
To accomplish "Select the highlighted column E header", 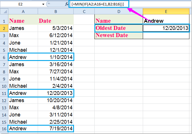I will click(x=166, y=11).
